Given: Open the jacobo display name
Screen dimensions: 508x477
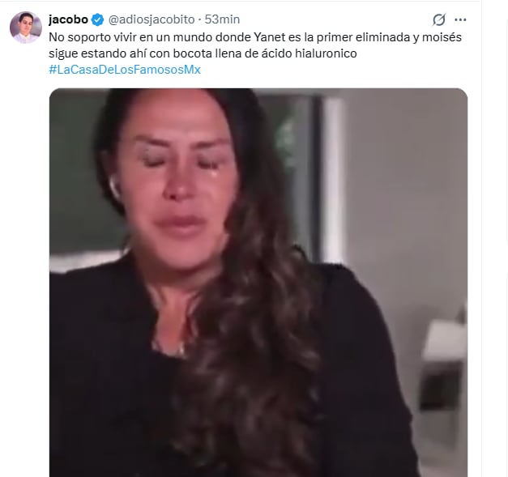Looking at the screenshot, I should pyautogui.click(x=68, y=19).
